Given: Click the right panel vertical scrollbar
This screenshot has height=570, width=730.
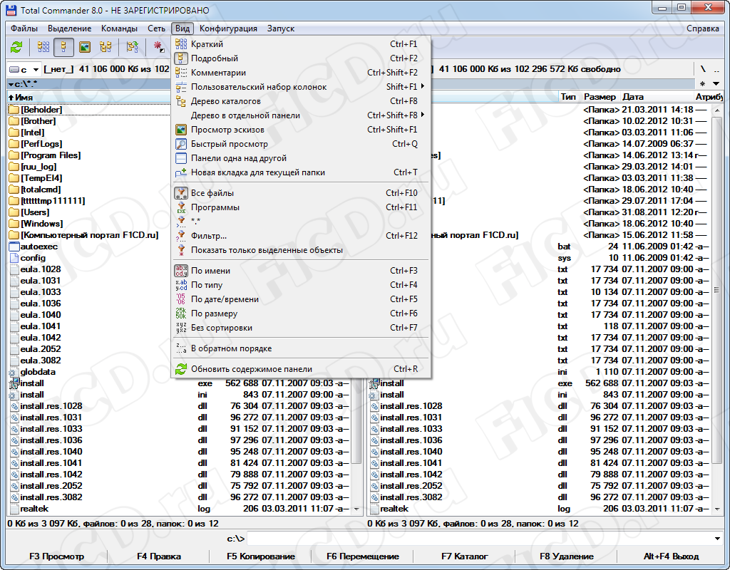Looking at the screenshot, I should (x=717, y=309).
